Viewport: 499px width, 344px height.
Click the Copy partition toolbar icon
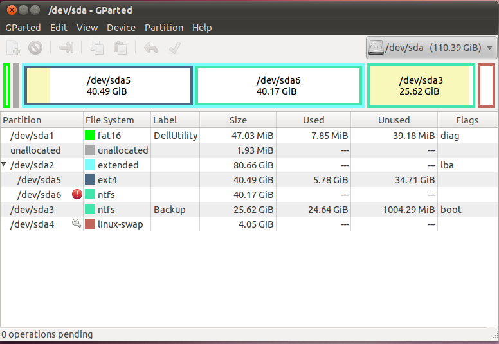[97, 48]
